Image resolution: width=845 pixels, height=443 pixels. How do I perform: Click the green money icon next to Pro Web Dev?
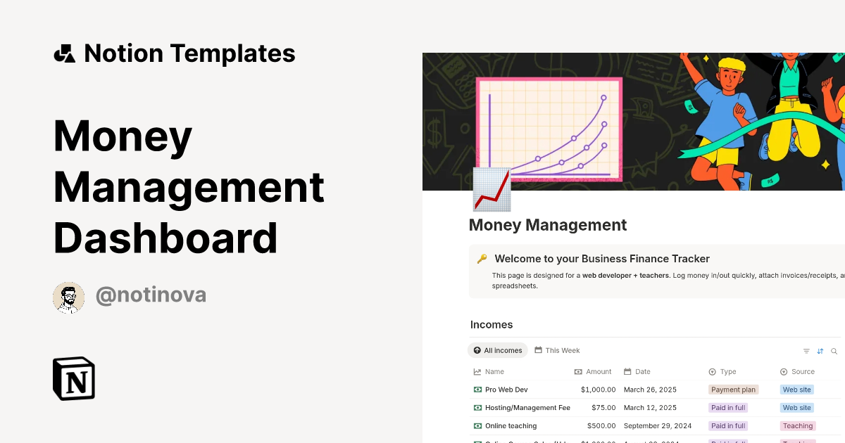[x=476, y=390]
